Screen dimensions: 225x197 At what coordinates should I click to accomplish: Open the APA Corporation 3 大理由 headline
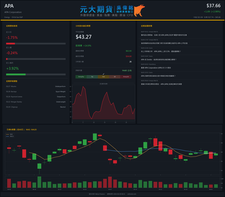[156, 68]
